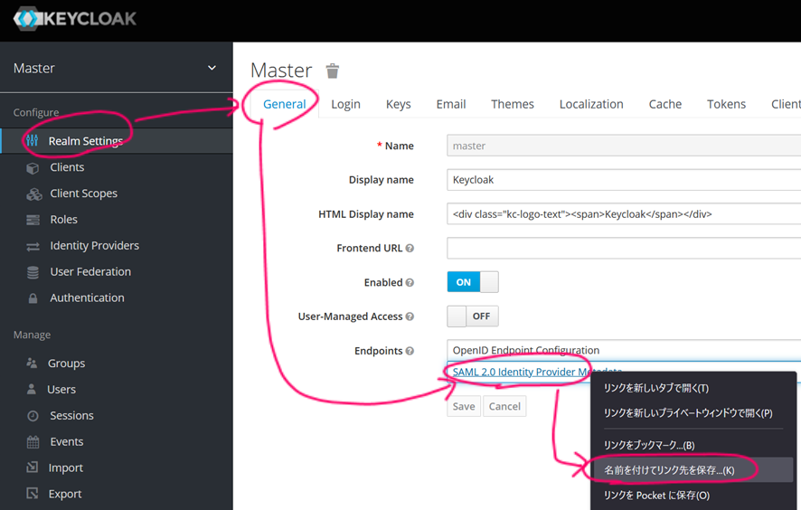Switch to the Login tab

click(x=346, y=104)
